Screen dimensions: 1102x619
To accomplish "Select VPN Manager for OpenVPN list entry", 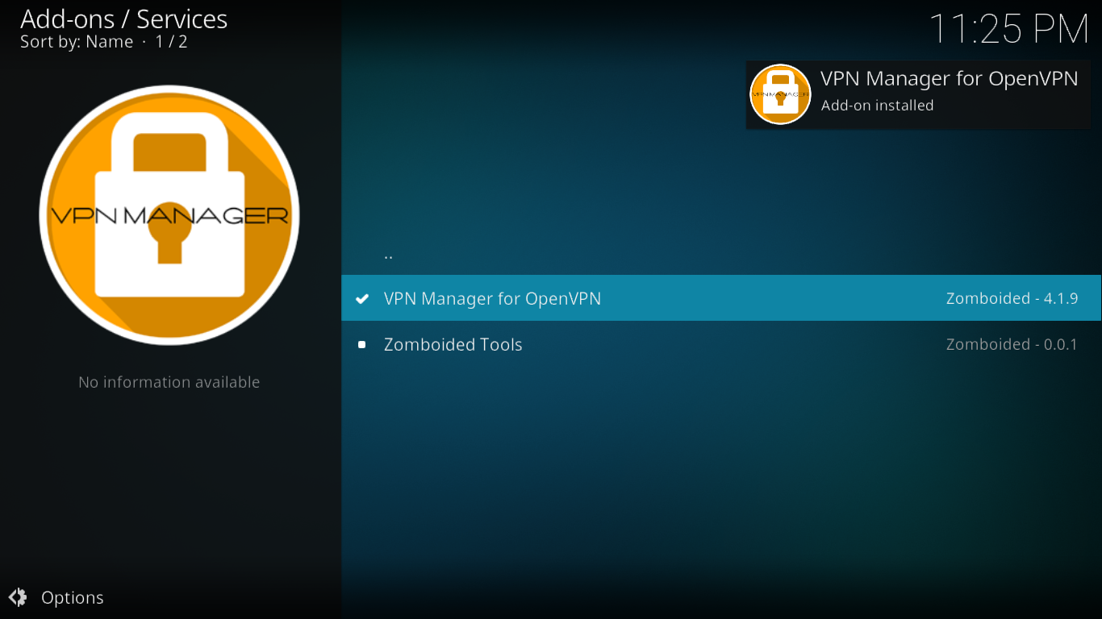I will click(x=721, y=298).
